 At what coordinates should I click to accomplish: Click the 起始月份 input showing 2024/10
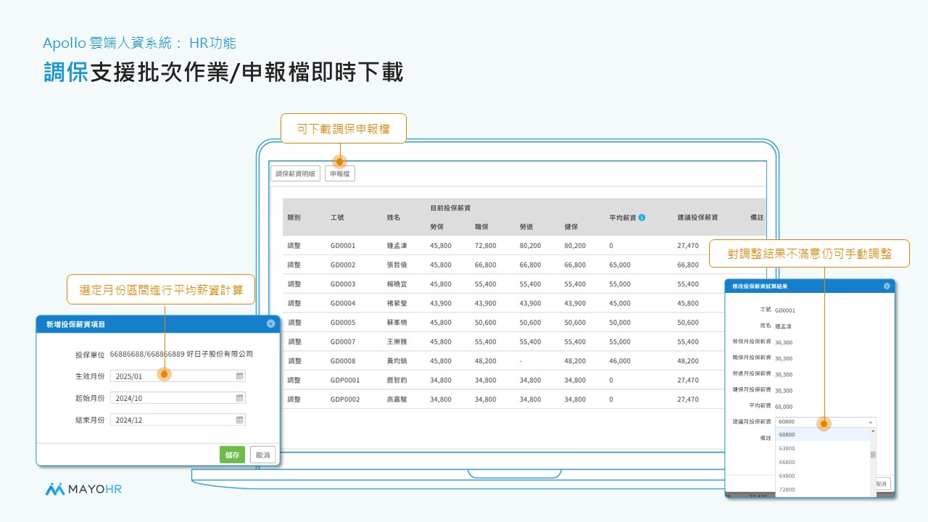click(x=178, y=398)
